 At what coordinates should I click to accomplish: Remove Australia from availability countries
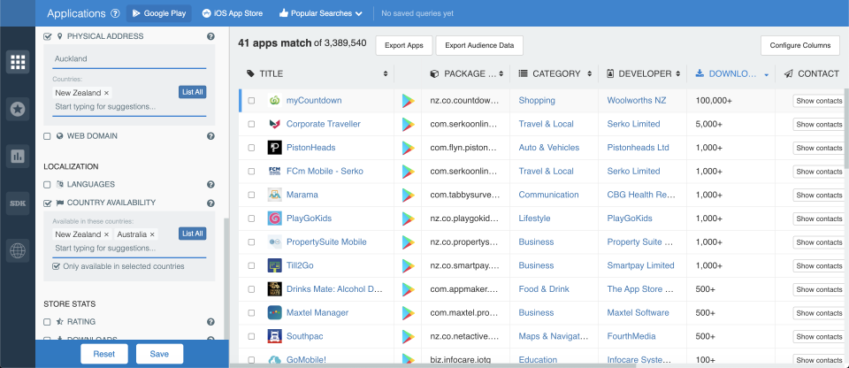click(152, 234)
